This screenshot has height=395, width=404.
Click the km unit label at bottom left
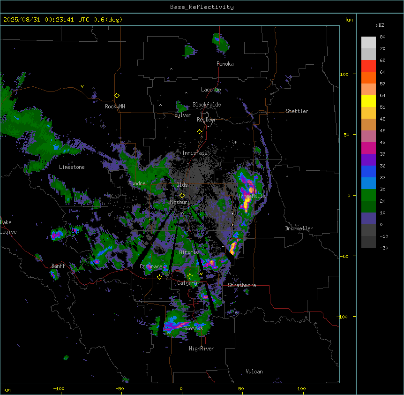pos(7,390)
